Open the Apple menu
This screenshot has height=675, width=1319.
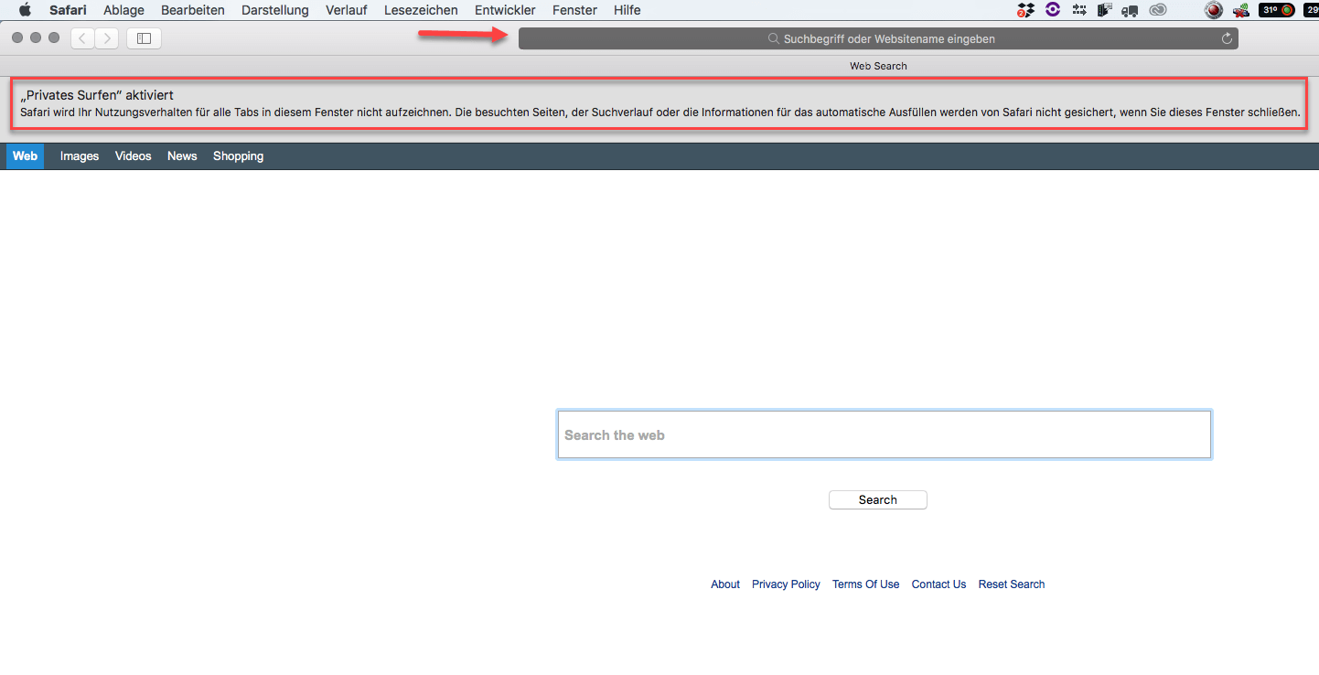25,10
